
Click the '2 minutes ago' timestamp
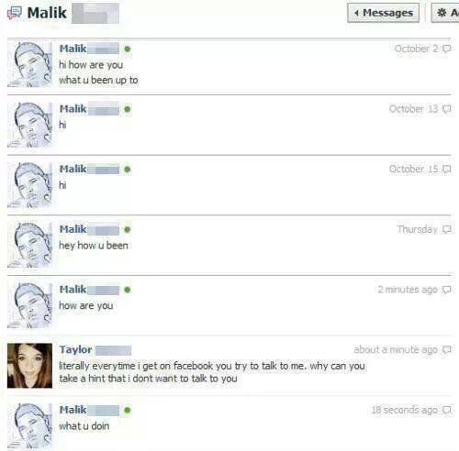tap(408, 290)
